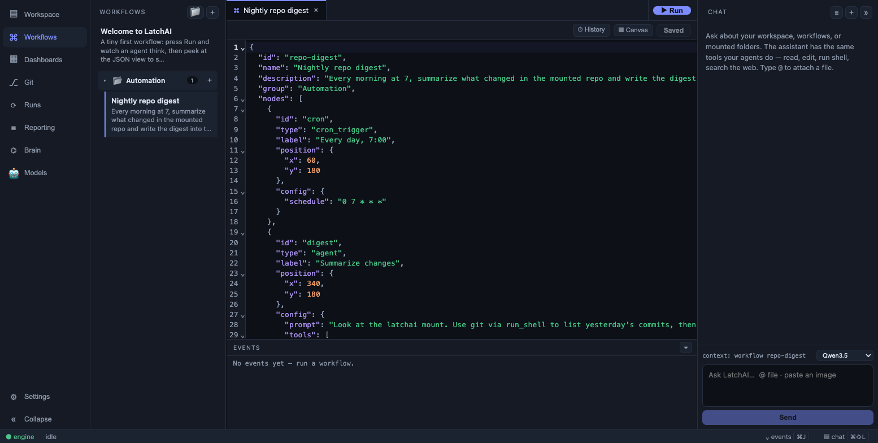878x443 pixels.
Task: Open chat list menu icon
Action: pos(837,12)
